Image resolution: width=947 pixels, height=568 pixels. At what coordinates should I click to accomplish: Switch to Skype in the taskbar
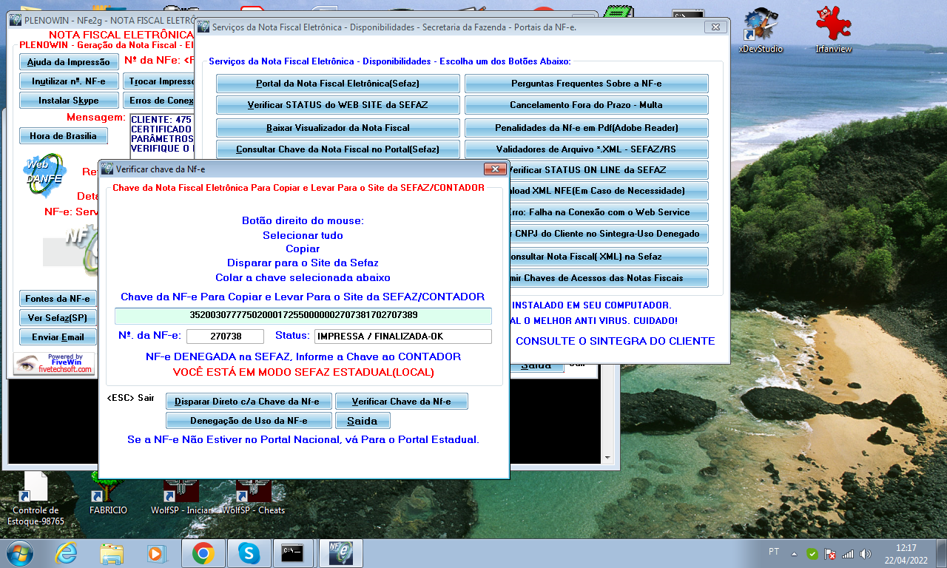tap(249, 552)
